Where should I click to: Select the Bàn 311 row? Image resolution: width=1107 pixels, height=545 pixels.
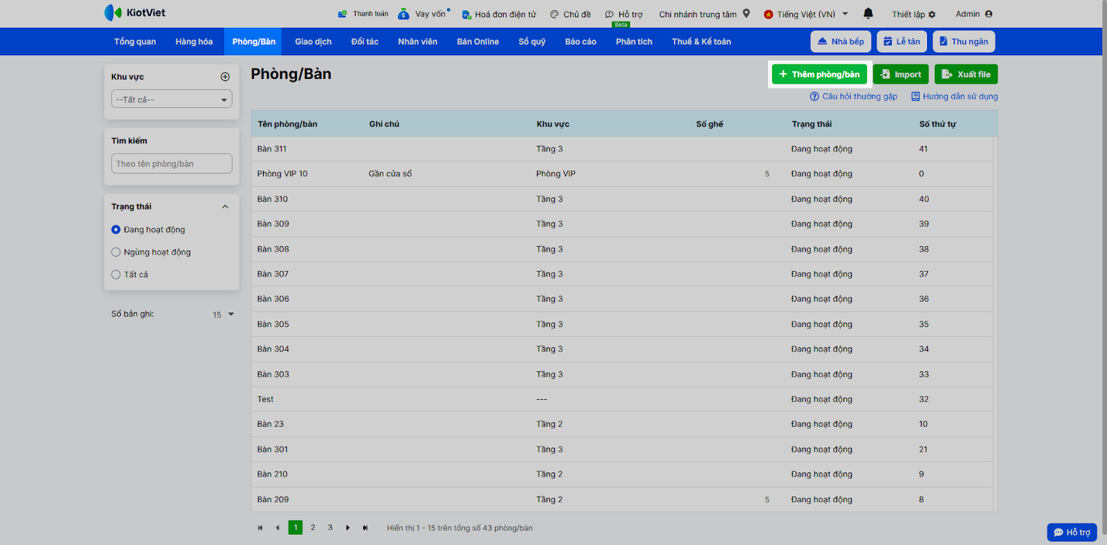[622, 149]
